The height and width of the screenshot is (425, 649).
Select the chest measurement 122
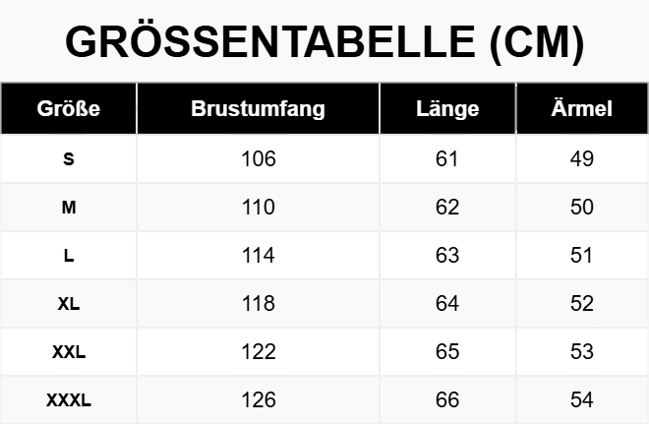click(258, 352)
